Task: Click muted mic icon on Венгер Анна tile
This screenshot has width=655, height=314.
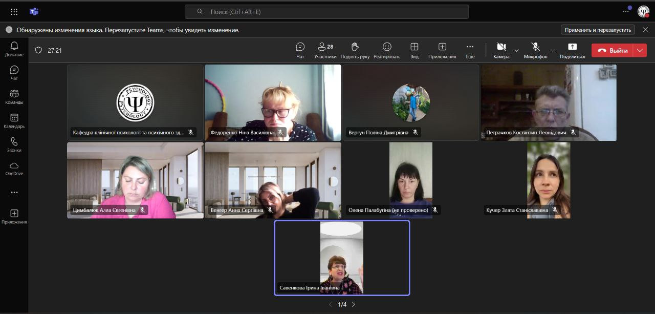Action: click(x=269, y=210)
